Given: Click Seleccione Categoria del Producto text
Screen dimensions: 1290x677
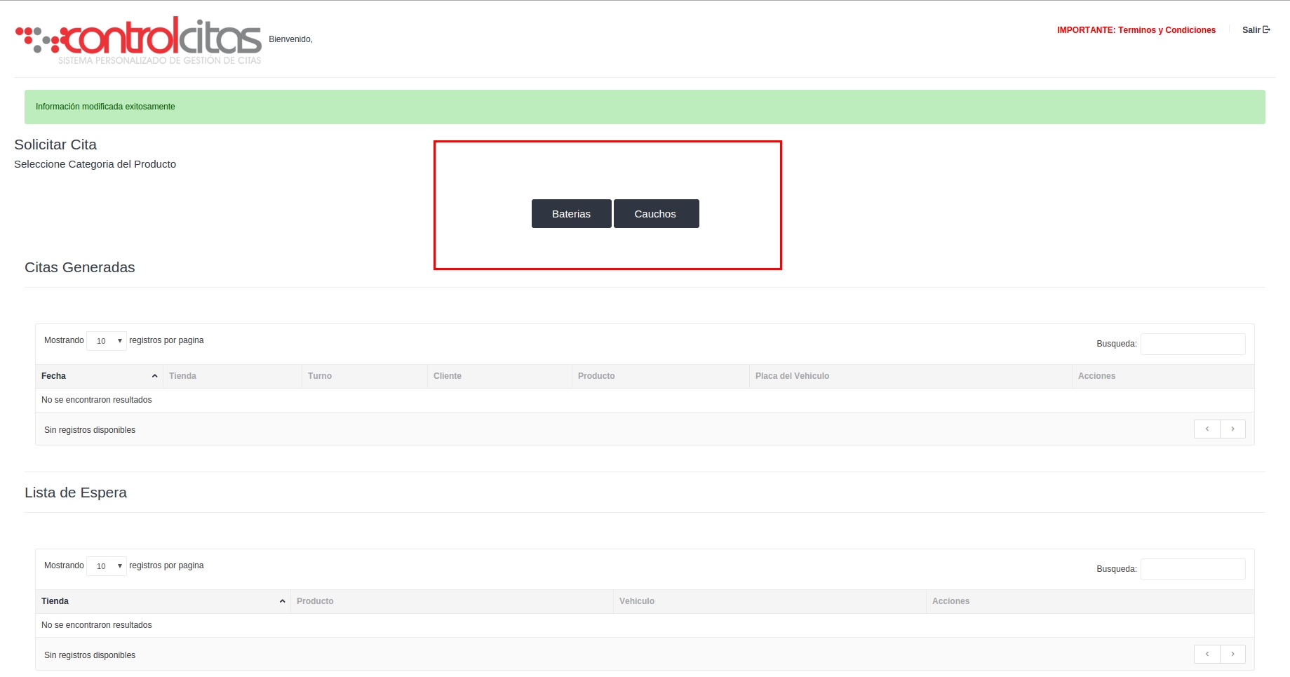Looking at the screenshot, I should tap(95, 164).
